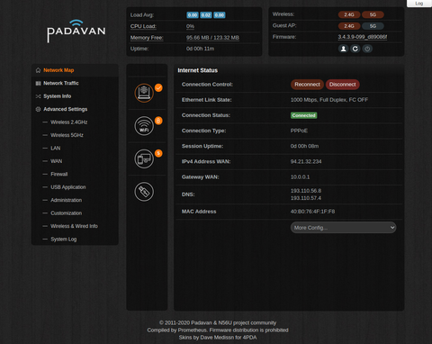
Task: Click the orange checkmark badge on Internet icon
Action: click(158, 87)
